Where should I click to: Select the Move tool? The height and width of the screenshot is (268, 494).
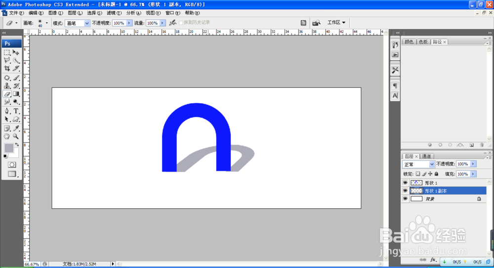point(16,53)
